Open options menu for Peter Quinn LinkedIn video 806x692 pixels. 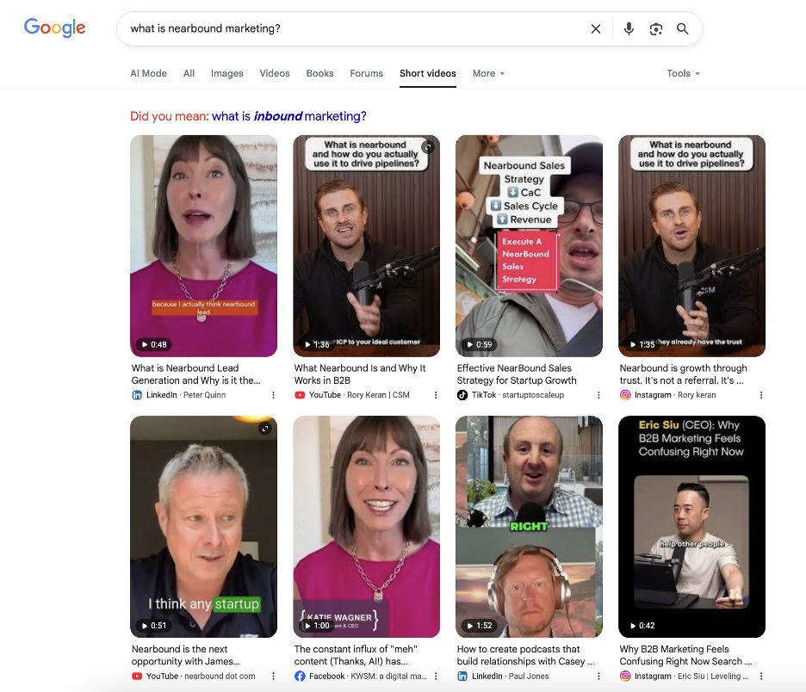274,395
